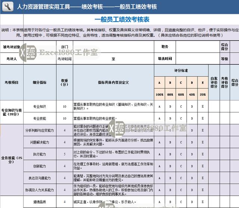Select the 专业知识与技能（20分） category cell
239x208 pixels.
click(x=12, y=112)
